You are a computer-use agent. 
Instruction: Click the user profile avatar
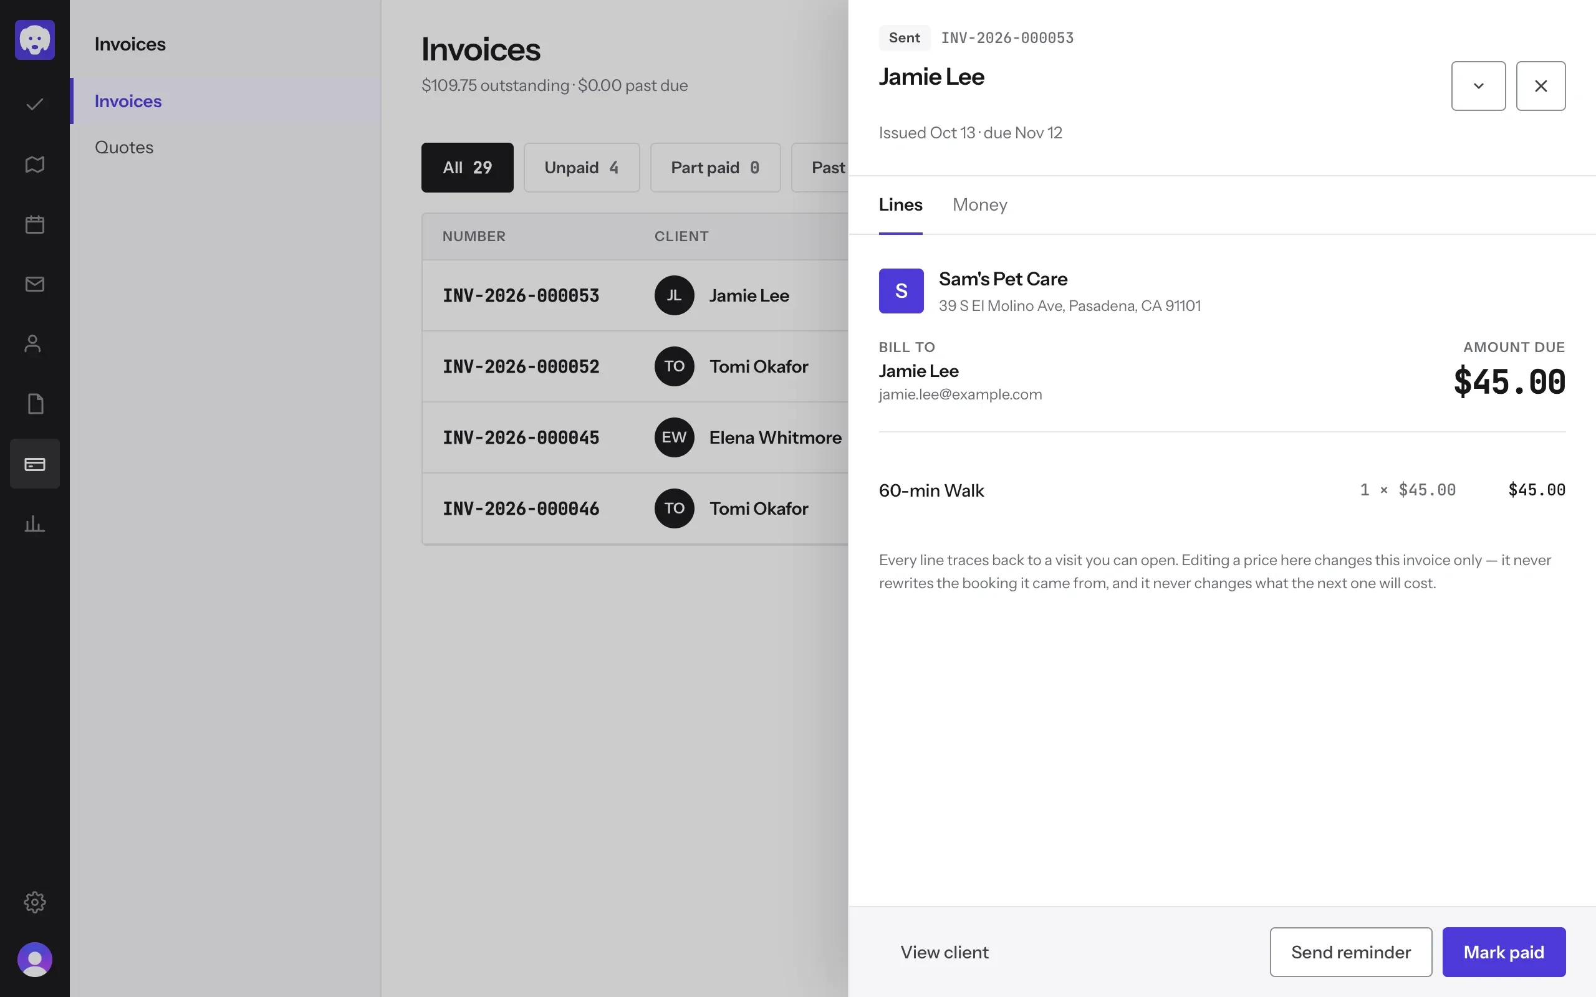(x=35, y=960)
